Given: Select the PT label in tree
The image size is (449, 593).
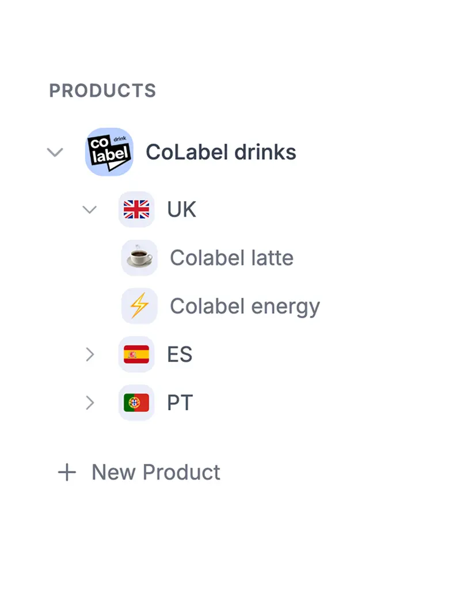Looking at the screenshot, I should (180, 403).
